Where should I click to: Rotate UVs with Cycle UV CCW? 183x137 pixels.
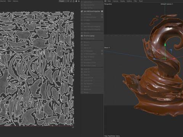pos(92,78)
